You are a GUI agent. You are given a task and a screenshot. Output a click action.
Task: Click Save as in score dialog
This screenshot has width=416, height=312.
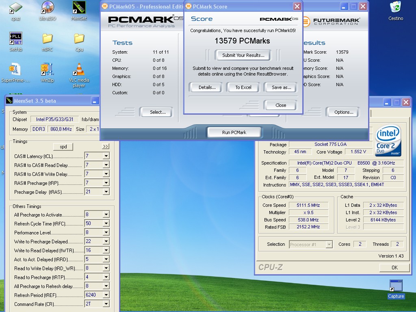[281, 87]
